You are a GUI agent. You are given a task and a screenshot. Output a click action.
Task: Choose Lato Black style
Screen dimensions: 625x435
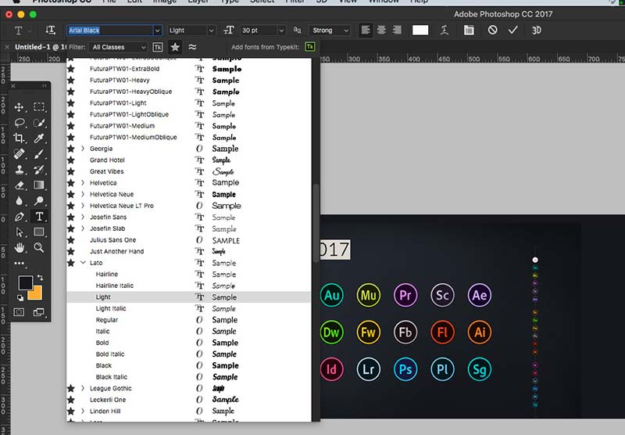click(x=188, y=365)
